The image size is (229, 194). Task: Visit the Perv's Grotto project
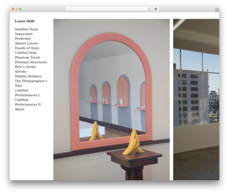click(x=25, y=67)
